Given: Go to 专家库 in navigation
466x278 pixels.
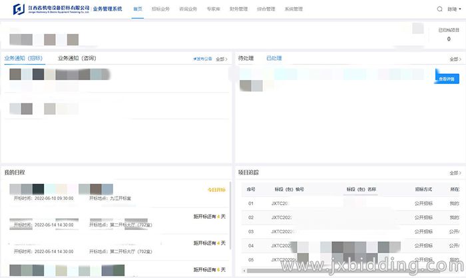Looking at the screenshot, I should 214,9.
